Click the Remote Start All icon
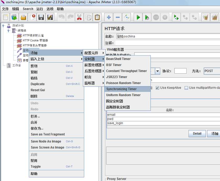This screenshot has height=181, width=220. coord(176,17)
